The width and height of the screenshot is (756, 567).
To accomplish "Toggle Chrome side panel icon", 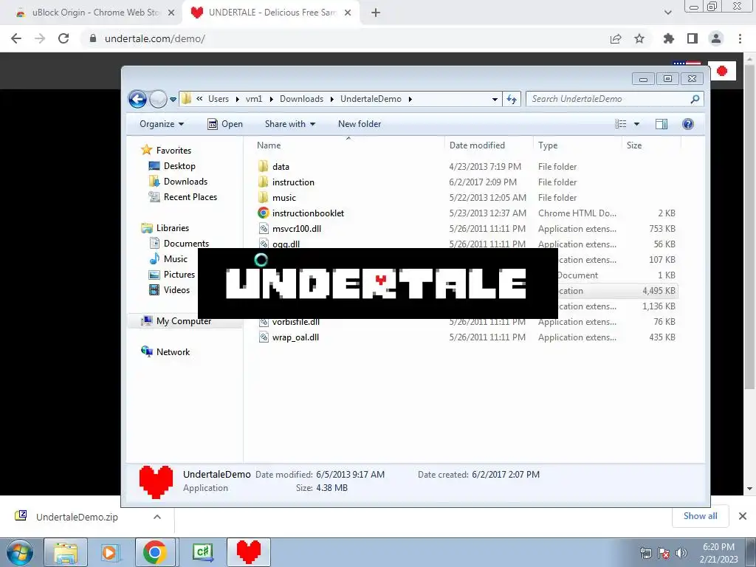I will tap(693, 38).
